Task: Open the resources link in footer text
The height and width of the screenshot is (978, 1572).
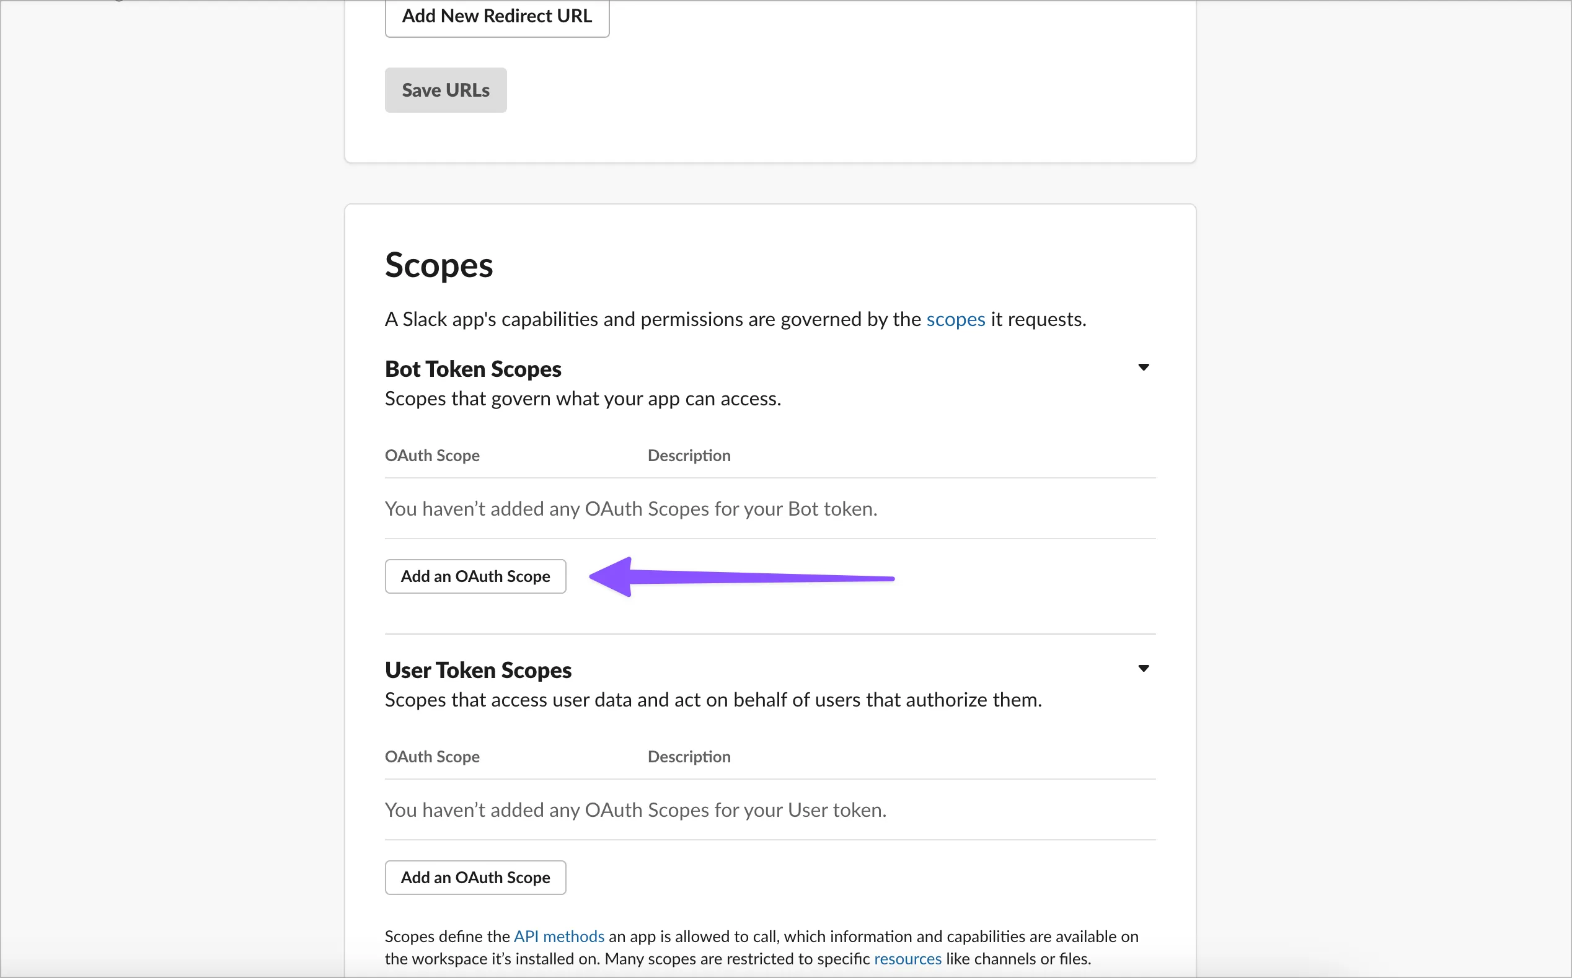Action: click(907, 959)
